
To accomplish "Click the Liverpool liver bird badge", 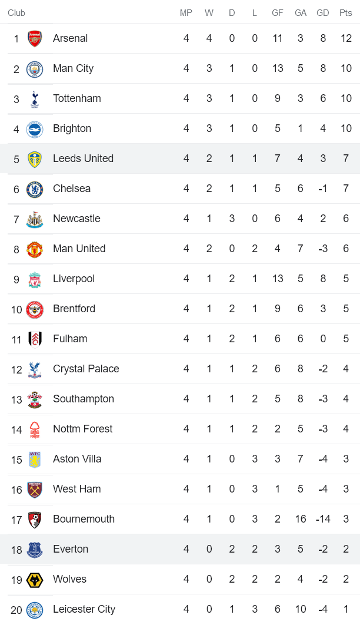I will (x=34, y=279).
